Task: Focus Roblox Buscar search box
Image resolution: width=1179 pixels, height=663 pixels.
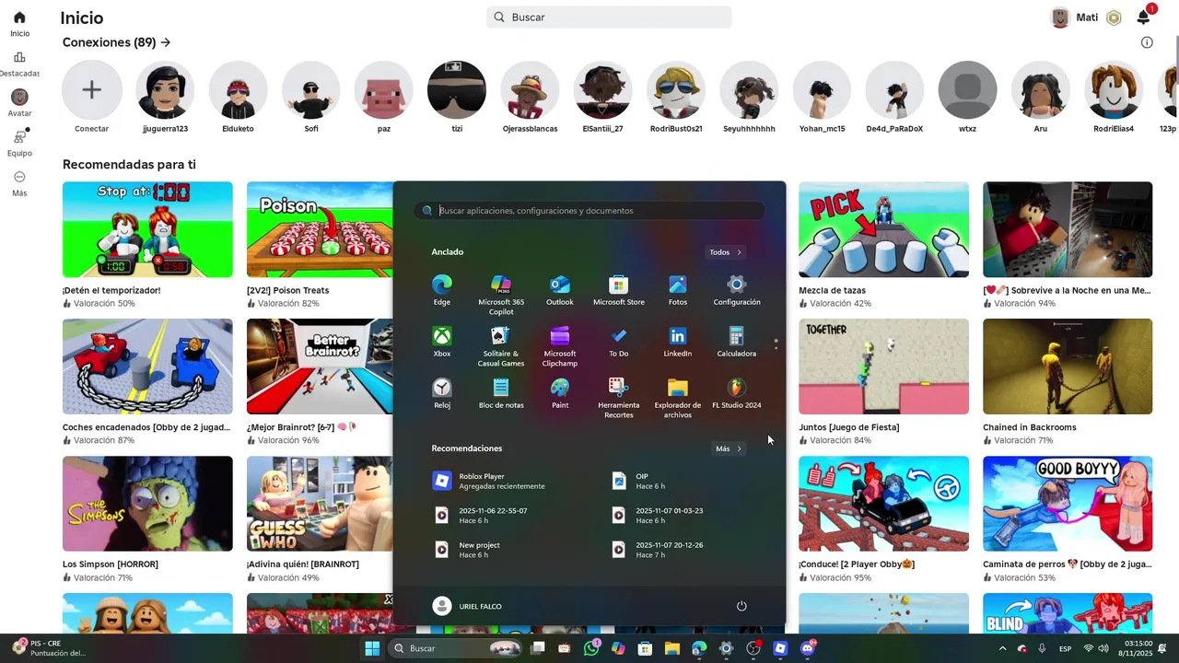Action: (x=609, y=17)
